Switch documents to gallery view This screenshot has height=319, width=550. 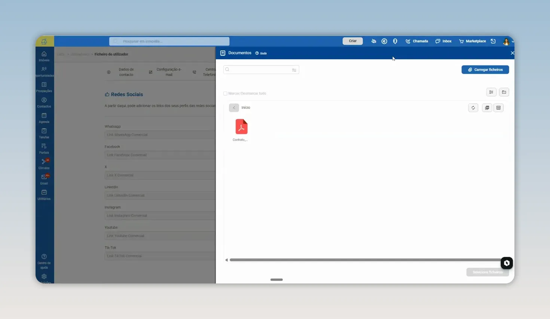(x=487, y=108)
